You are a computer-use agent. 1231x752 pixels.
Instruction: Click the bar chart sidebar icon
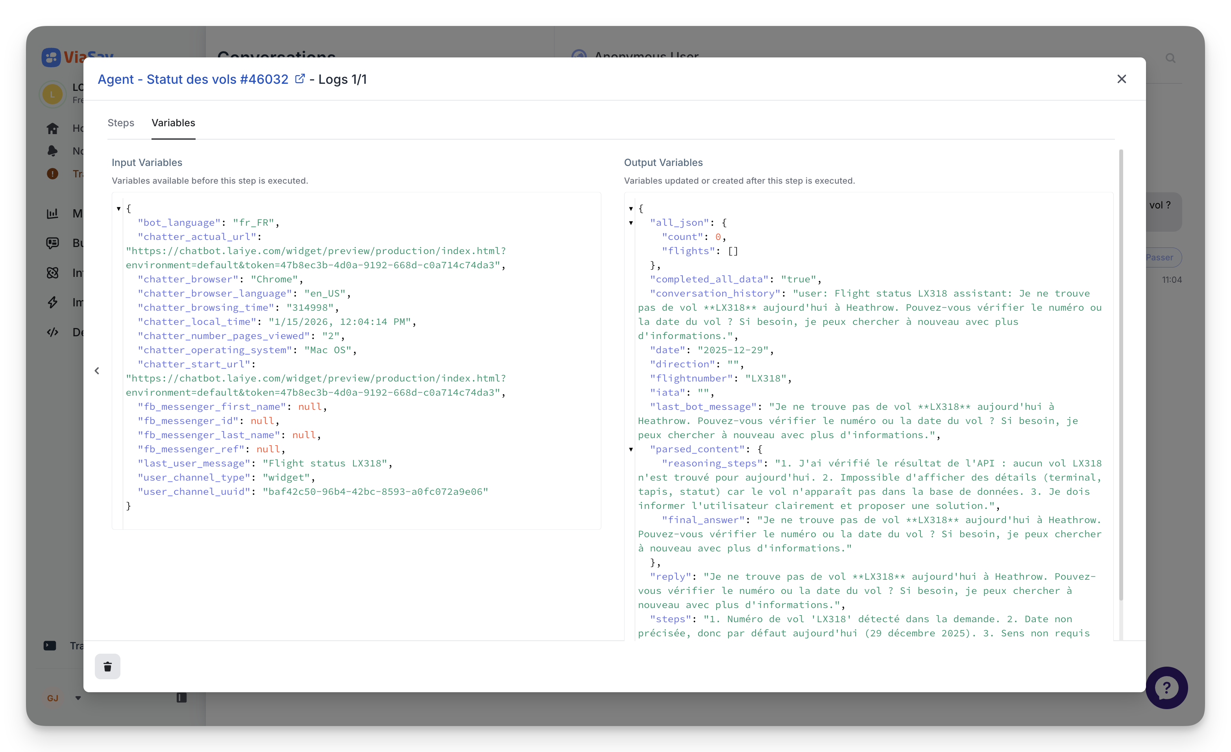coord(52,213)
